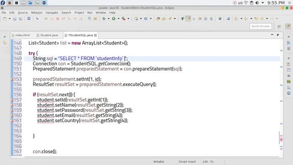Image resolution: width=293 pixels, height=165 pixels.
Task: Minimize the editor area
Action: 272,35
